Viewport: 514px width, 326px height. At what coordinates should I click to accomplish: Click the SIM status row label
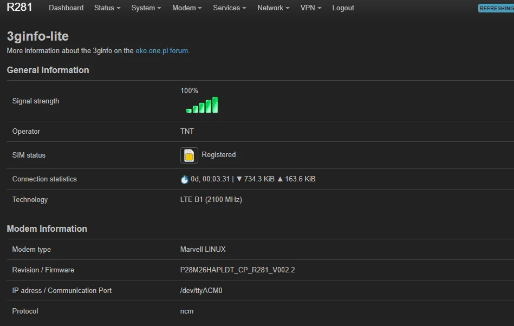[x=29, y=155]
